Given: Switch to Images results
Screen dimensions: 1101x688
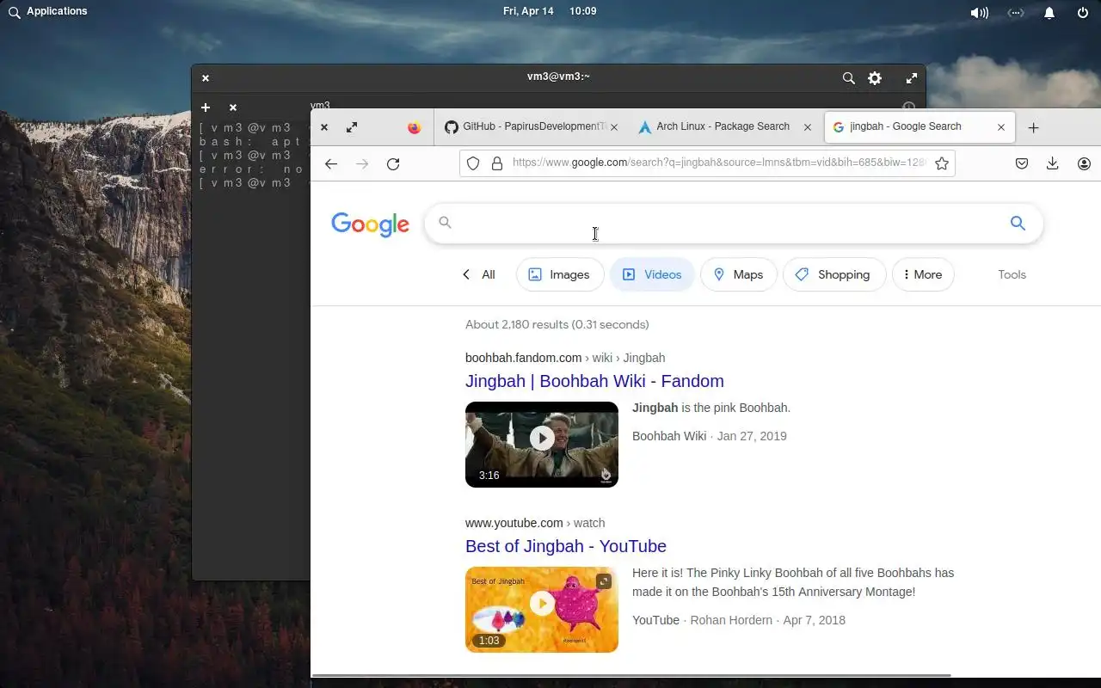Looking at the screenshot, I should point(560,274).
